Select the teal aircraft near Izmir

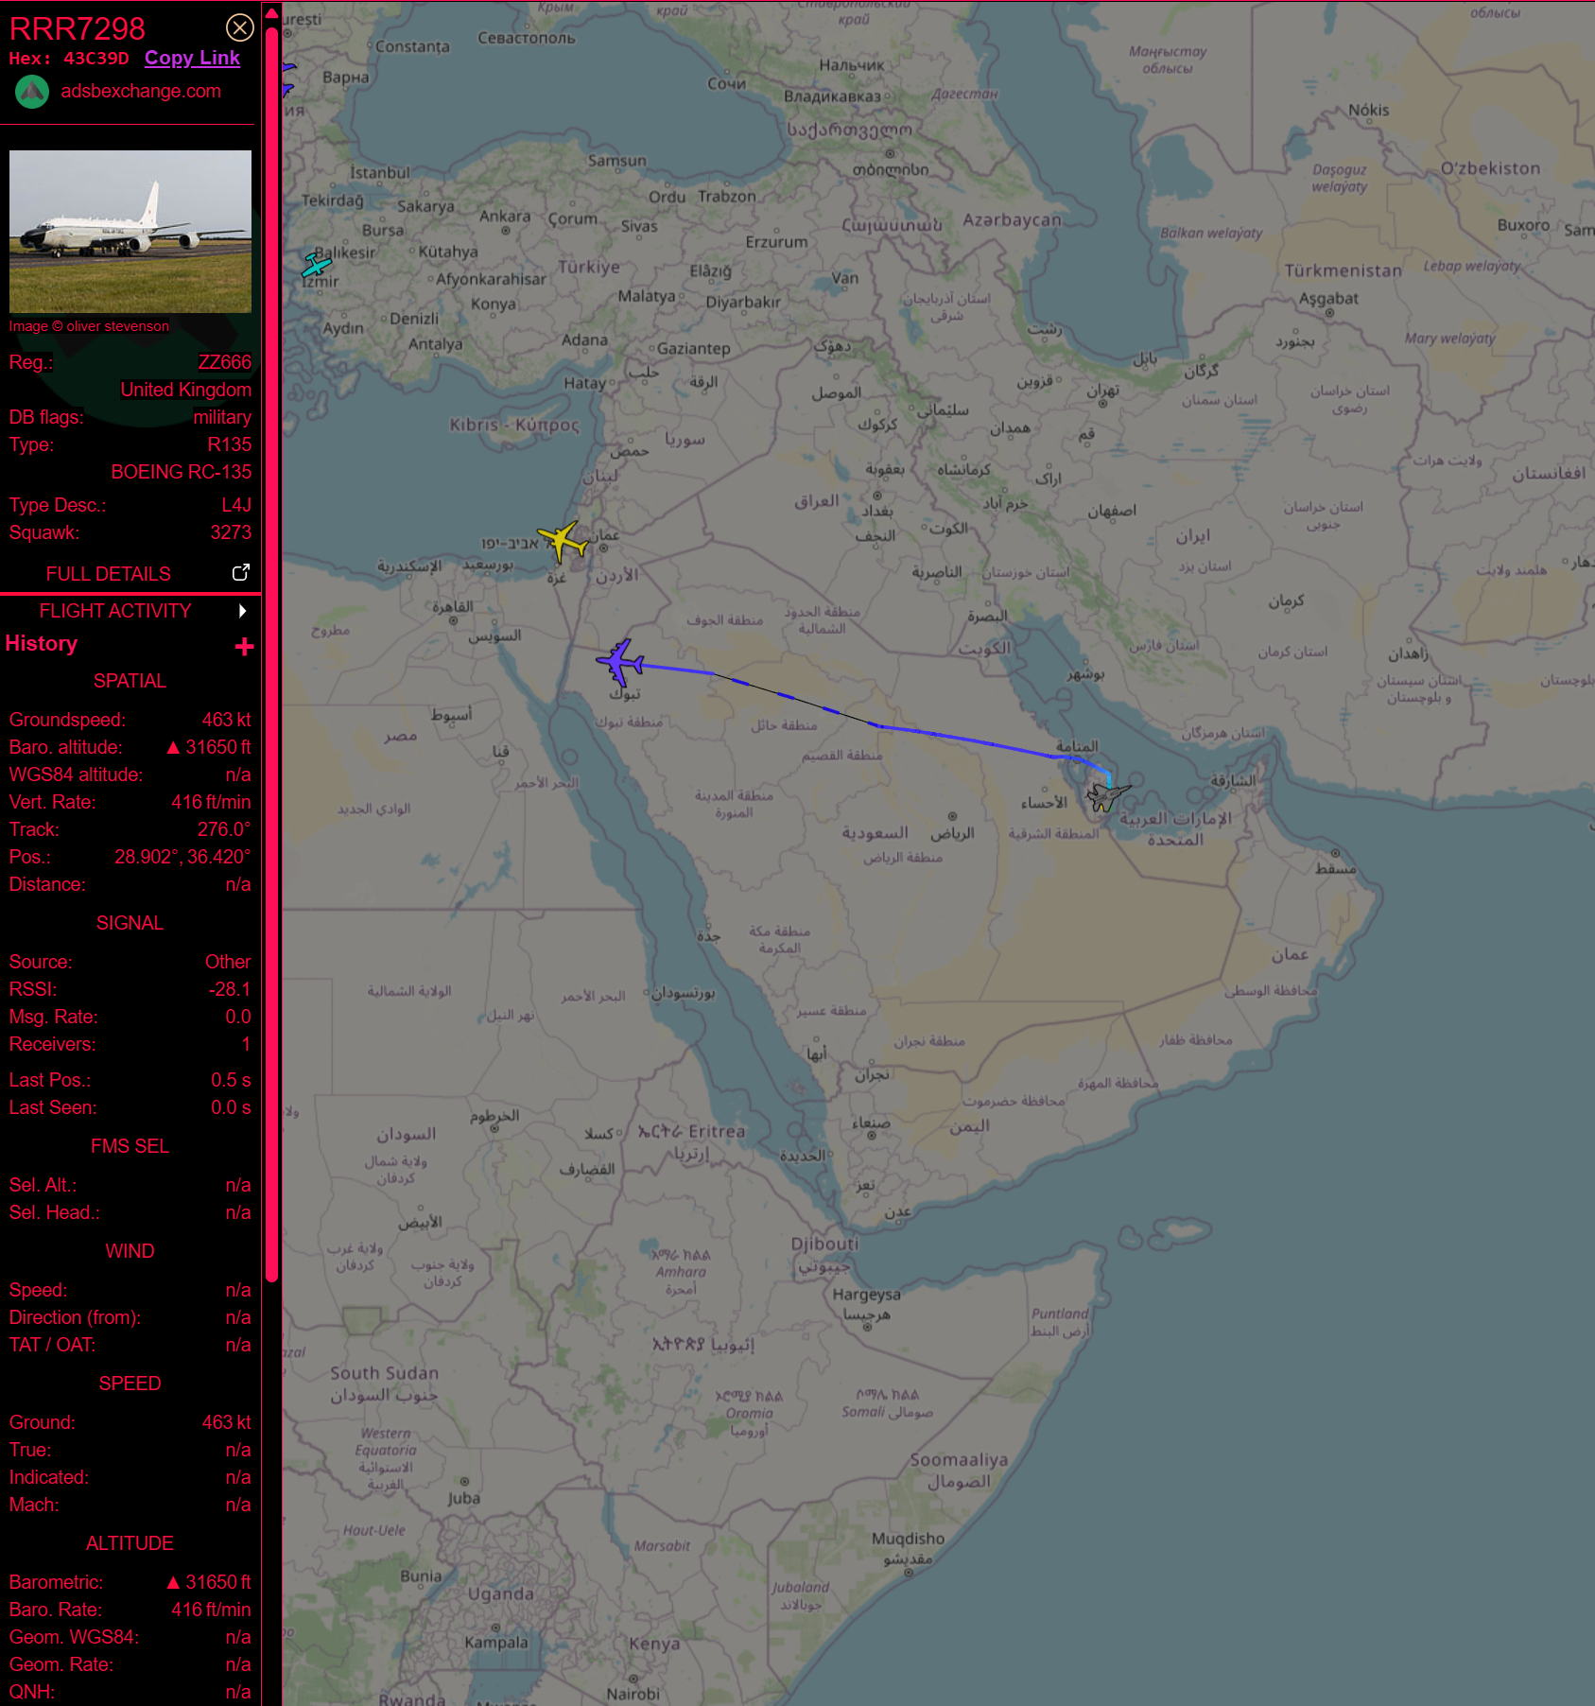click(x=316, y=265)
